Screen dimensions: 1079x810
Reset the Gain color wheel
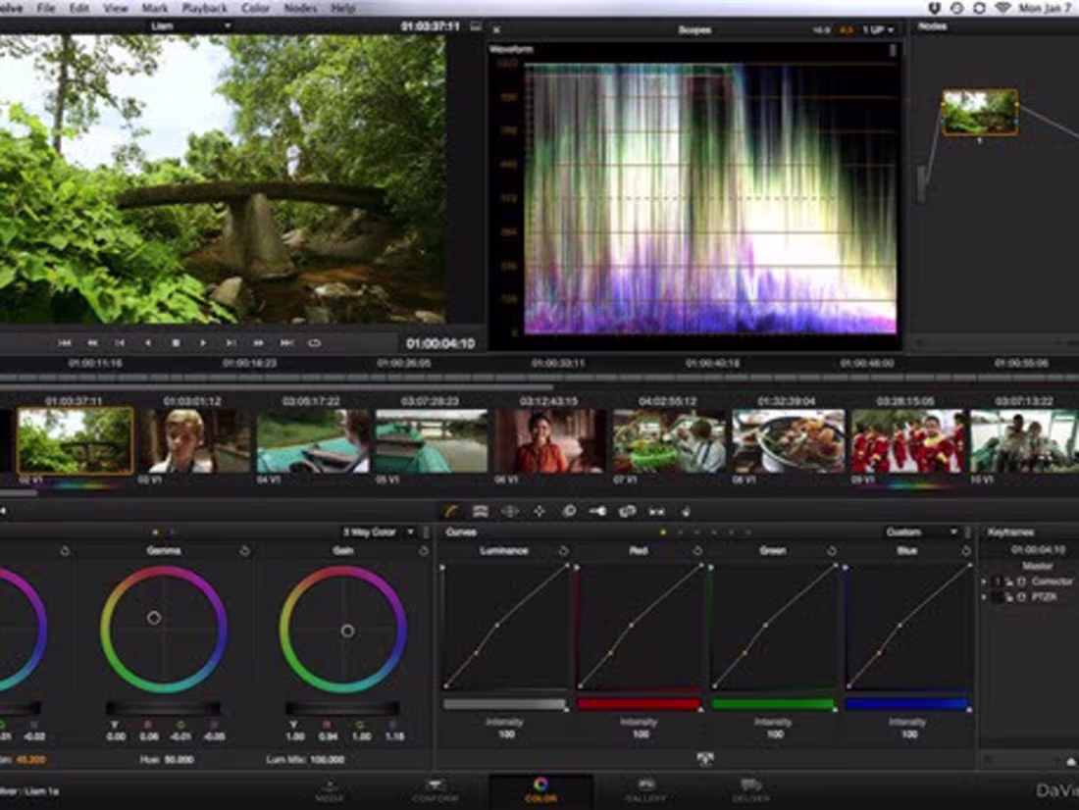[423, 551]
